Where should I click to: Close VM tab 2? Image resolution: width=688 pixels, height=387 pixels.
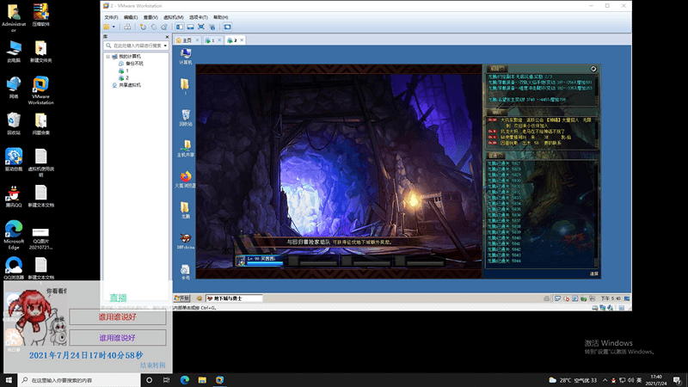pyautogui.click(x=242, y=40)
